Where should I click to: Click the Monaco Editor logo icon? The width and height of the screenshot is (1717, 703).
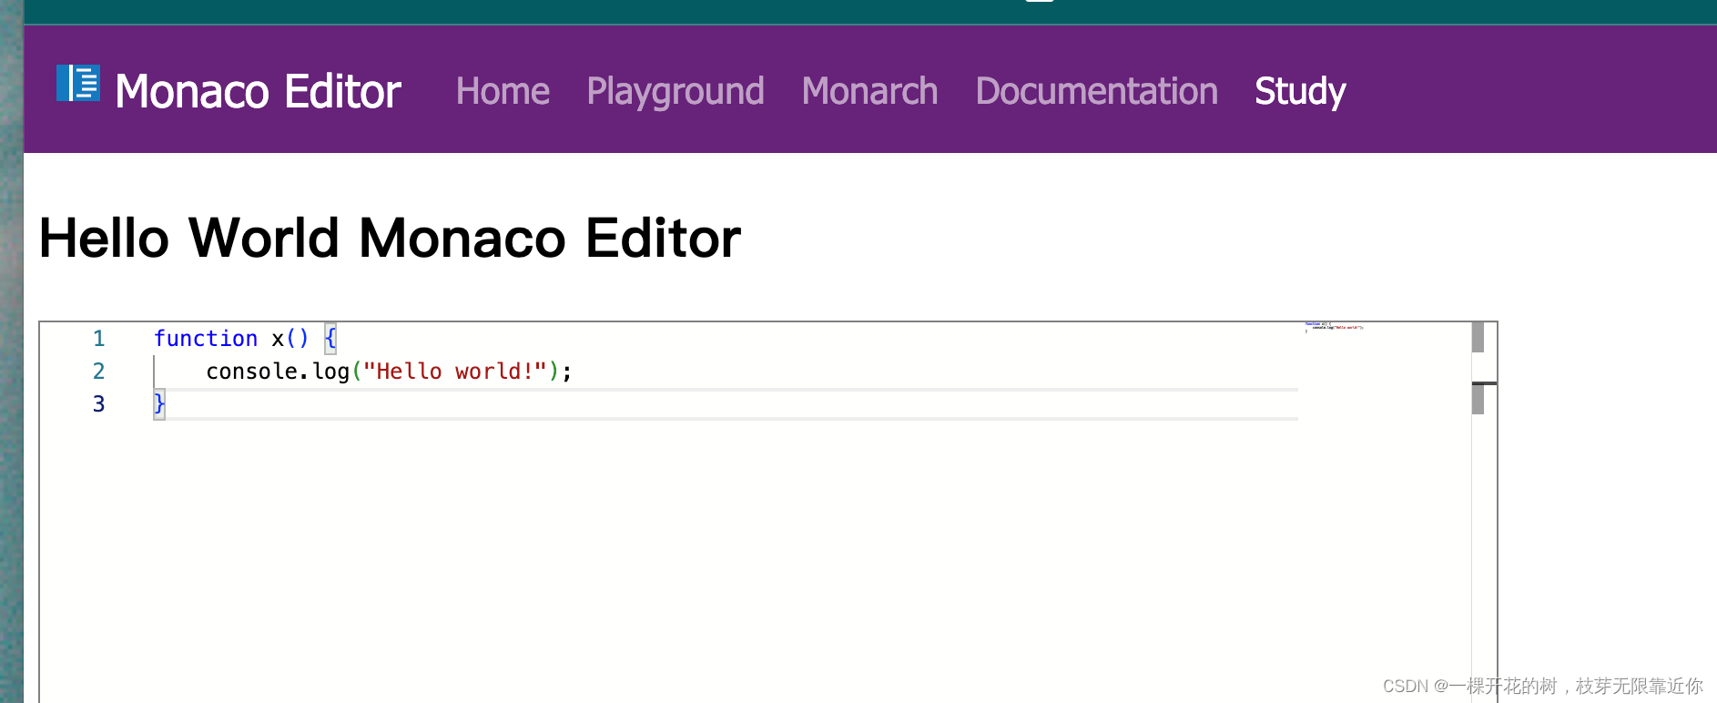pos(78,84)
